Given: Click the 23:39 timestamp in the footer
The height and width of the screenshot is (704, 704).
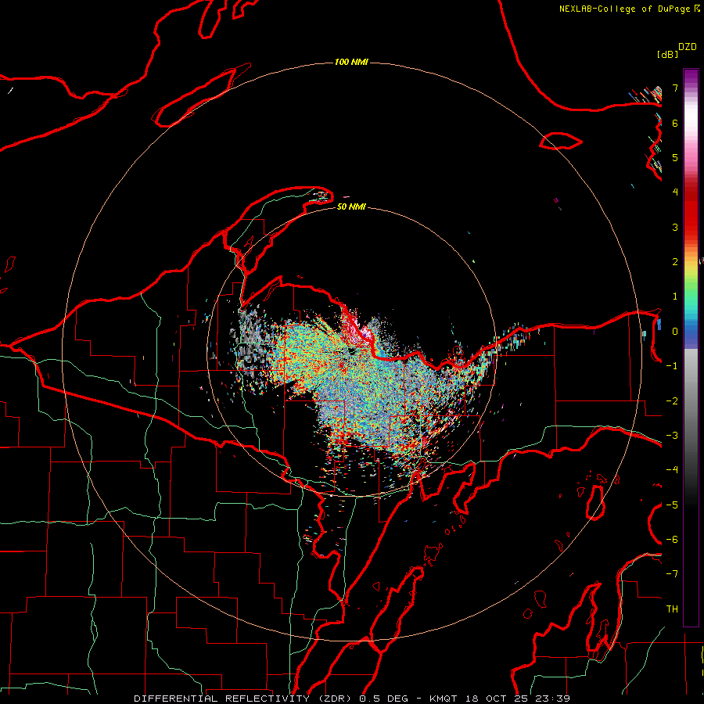Looking at the screenshot, I should pyautogui.click(x=553, y=699).
